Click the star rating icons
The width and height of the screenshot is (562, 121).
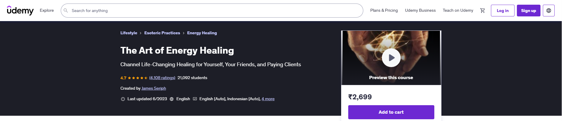coord(138,78)
